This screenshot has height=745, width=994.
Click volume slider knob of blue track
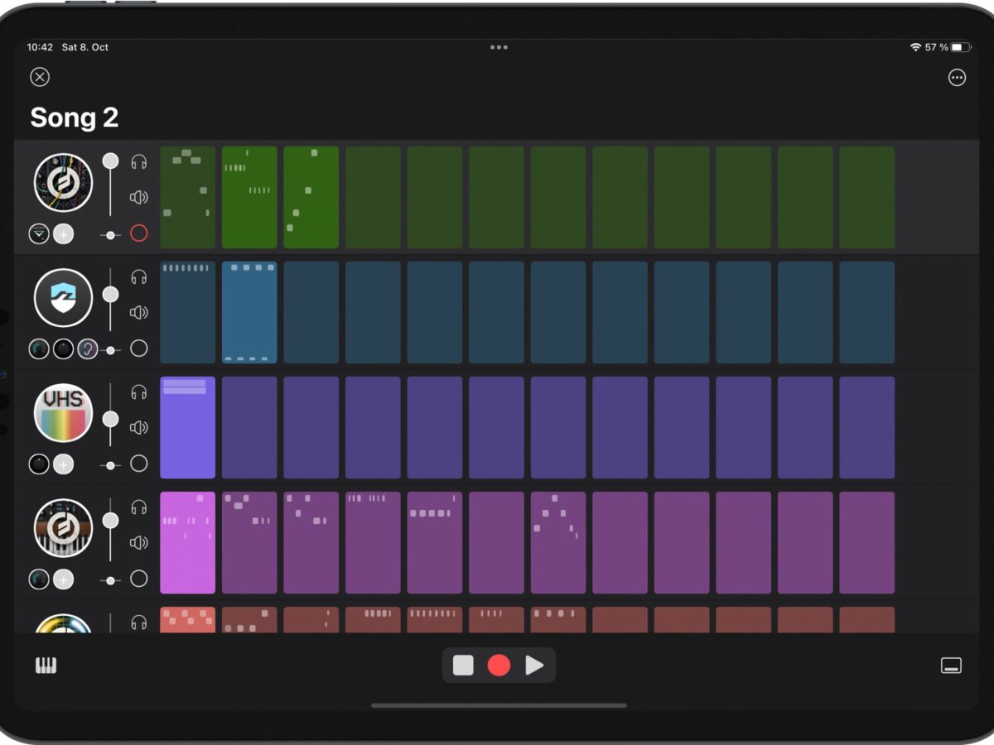tap(110, 295)
